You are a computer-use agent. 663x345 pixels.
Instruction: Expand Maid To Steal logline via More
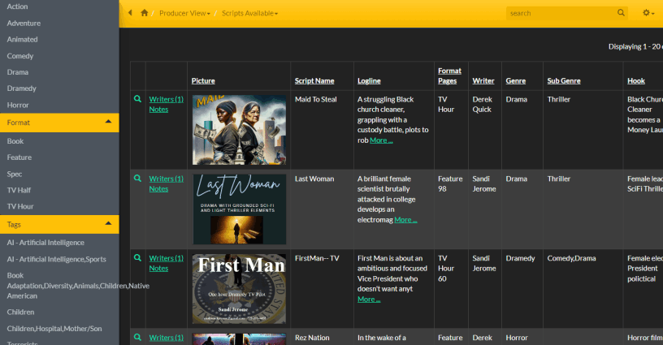click(x=381, y=140)
